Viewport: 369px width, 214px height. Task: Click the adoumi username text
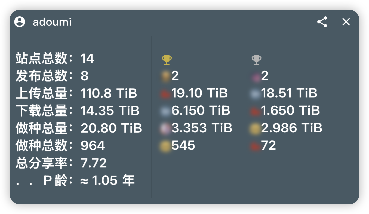click(x=52, y=22)
